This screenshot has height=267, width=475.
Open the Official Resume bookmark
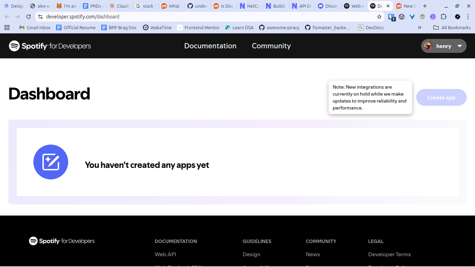tap(76, 27)
